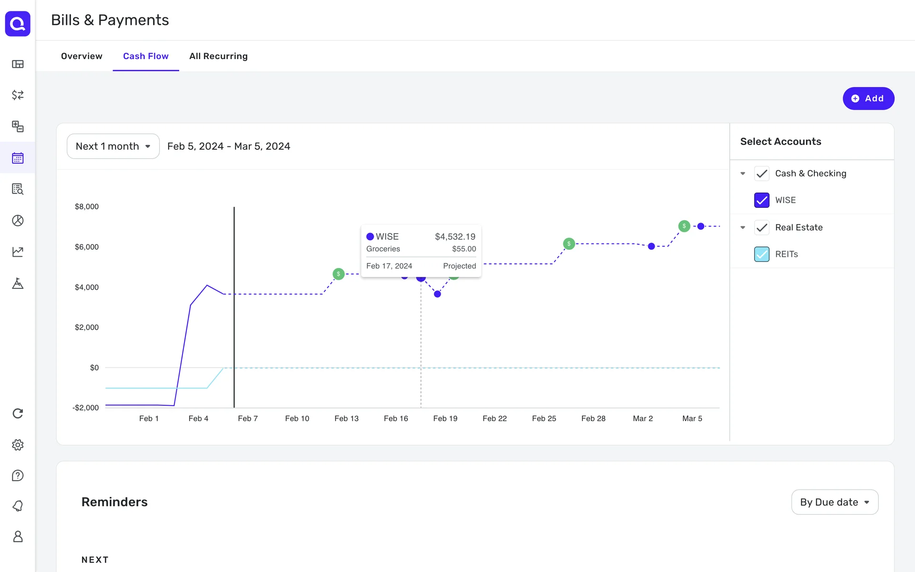Screen dimensions: 915x572
Task: Open the notifications bell icon
Action: point(18,506)
